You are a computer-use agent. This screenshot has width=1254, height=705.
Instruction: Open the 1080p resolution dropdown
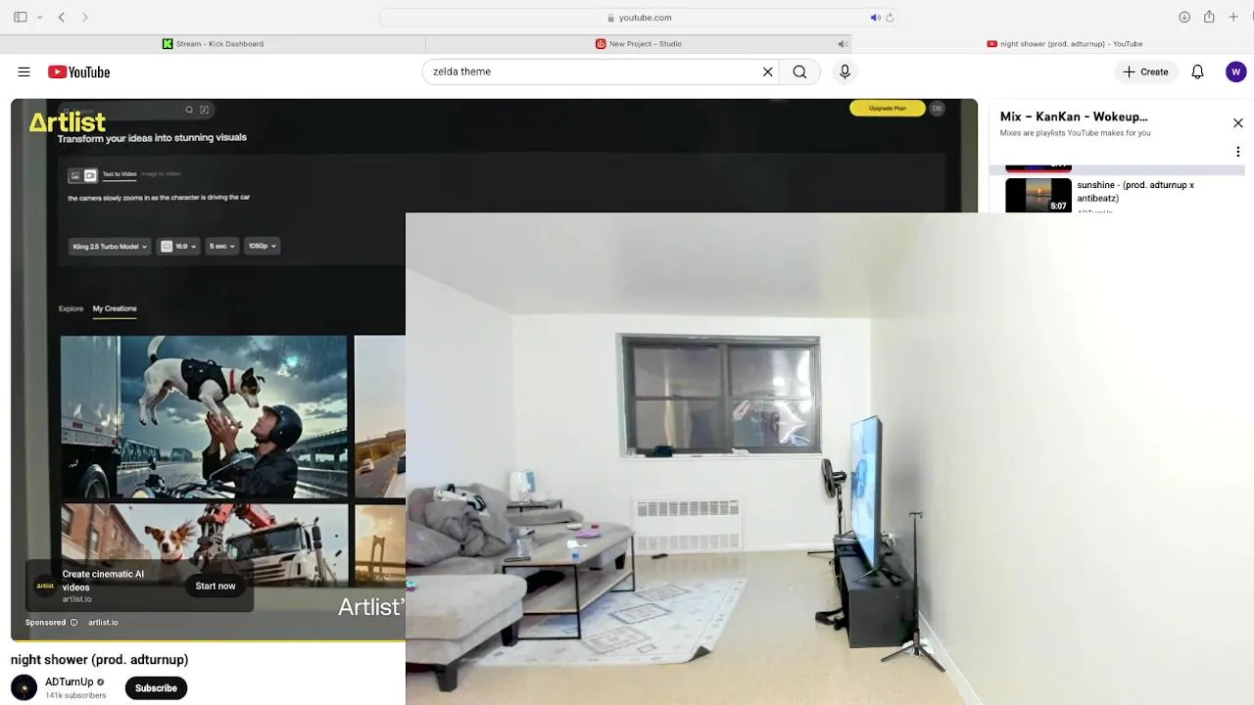(262, 246)
